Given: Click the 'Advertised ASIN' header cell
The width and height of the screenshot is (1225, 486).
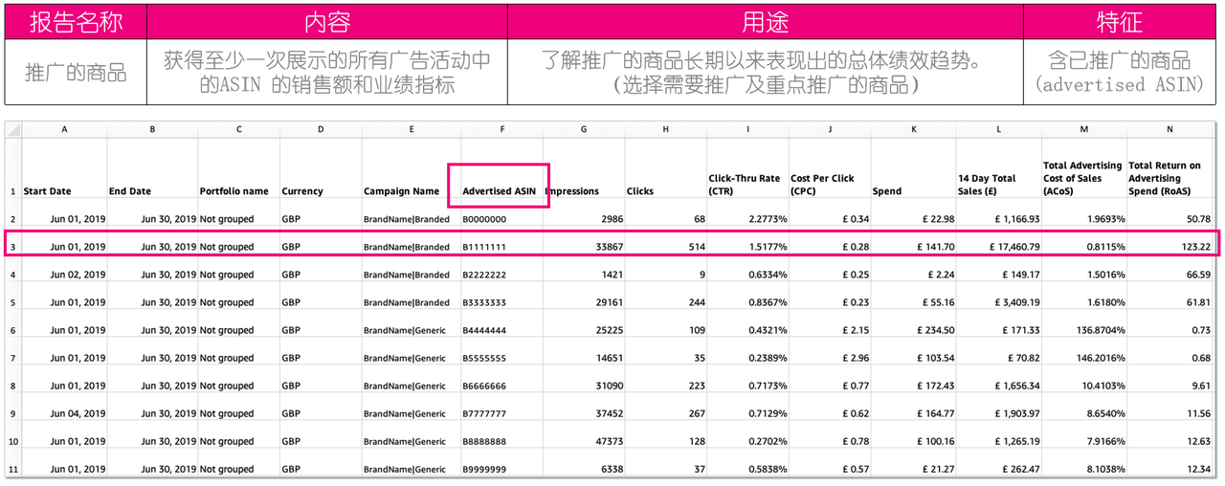Looking at the screenshot, I should pyautogui.click(x=498, y=190).
